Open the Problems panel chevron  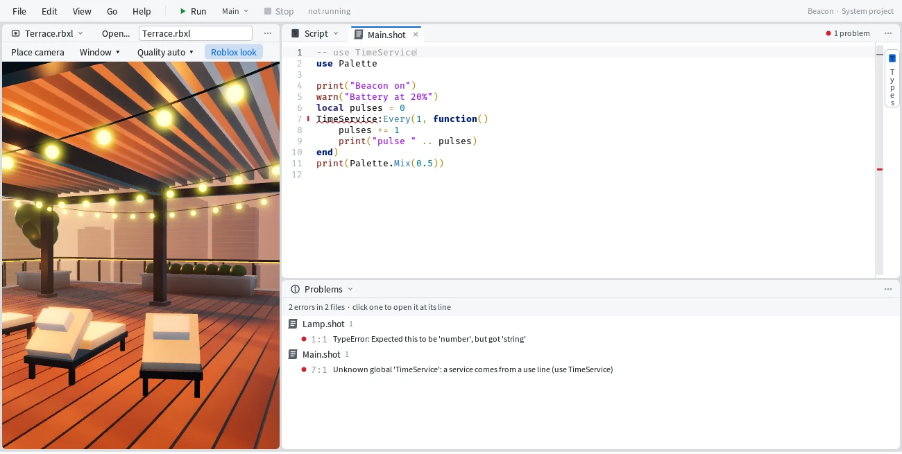tap(350, 289)
